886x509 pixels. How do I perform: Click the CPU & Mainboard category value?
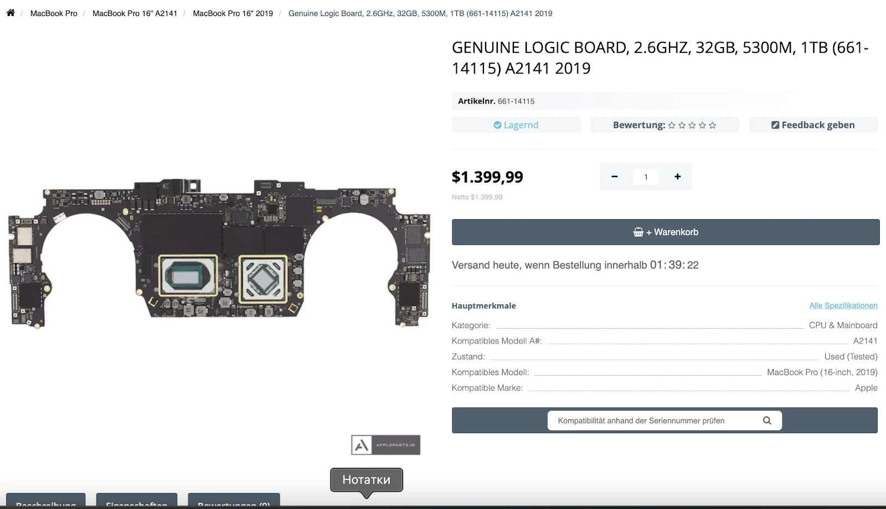[x=843, y=325]
